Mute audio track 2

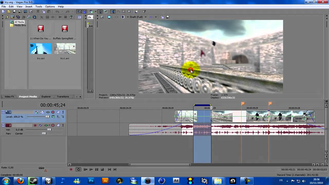click(58, 125)
